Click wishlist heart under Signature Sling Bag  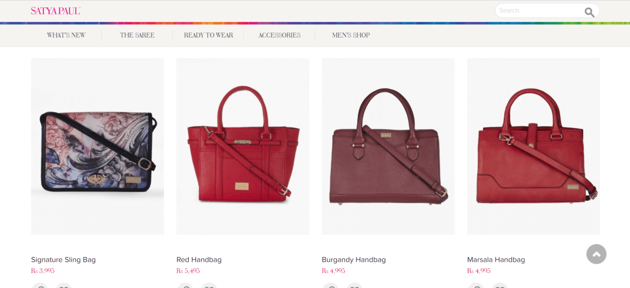[64, 286]
